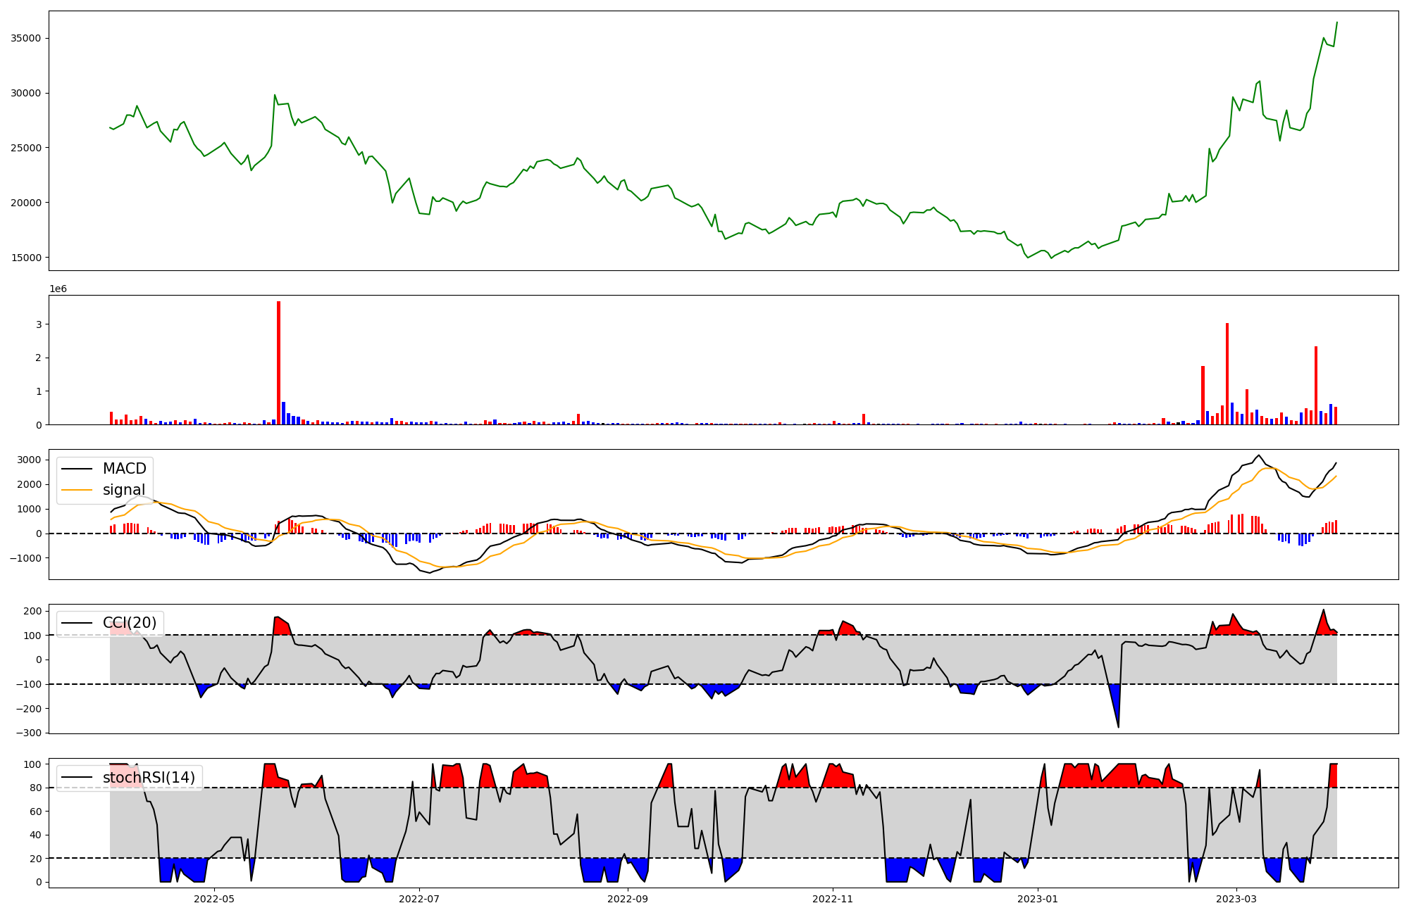Click the 2022-11 date tick label
Screen dimensions: 1409x915
click(833, 899)
